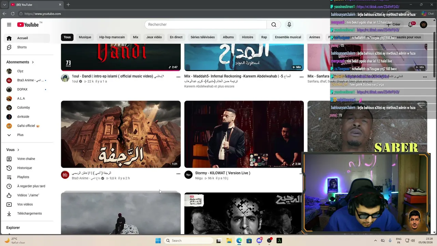Open more options for the Dandi video

point(178,77)
